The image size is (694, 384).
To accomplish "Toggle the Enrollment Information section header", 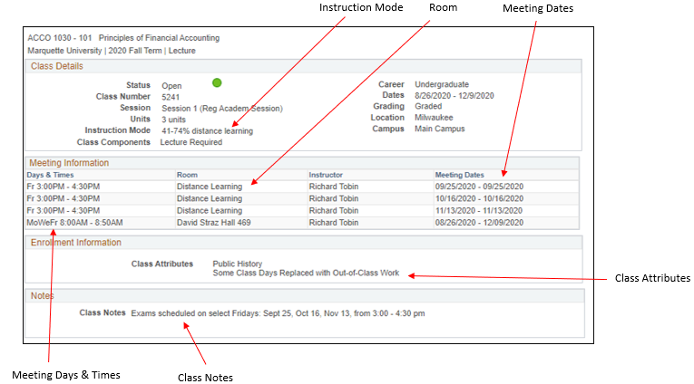I will (x=75, y=243).
